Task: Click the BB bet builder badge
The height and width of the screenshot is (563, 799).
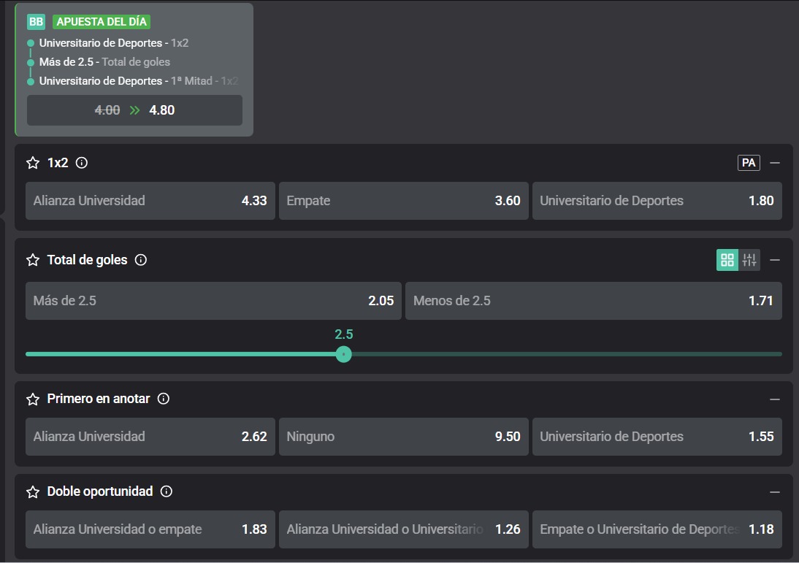Action: (37, 22)
